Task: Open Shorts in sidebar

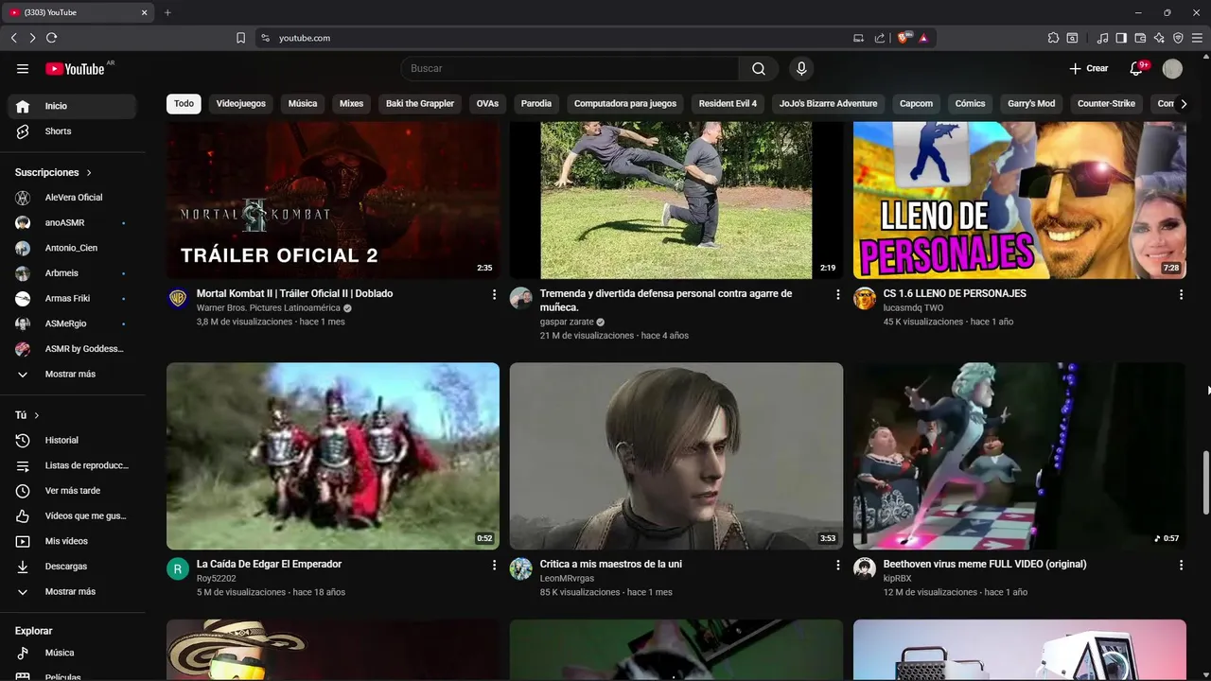Action: (x=72, y=131)
